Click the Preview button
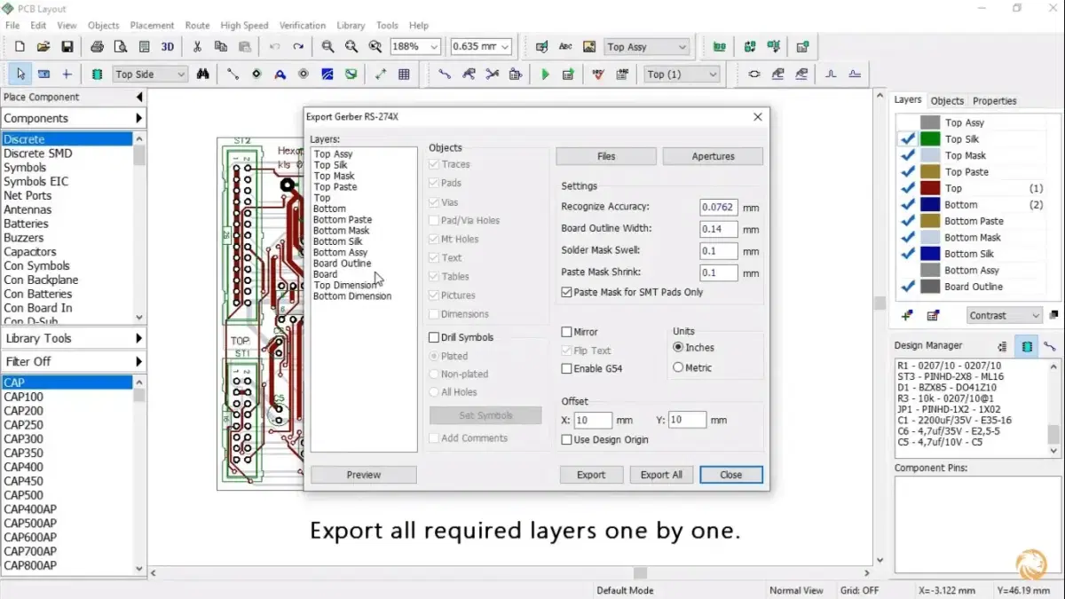1065x599 pixels. click(x=363, y=475)
